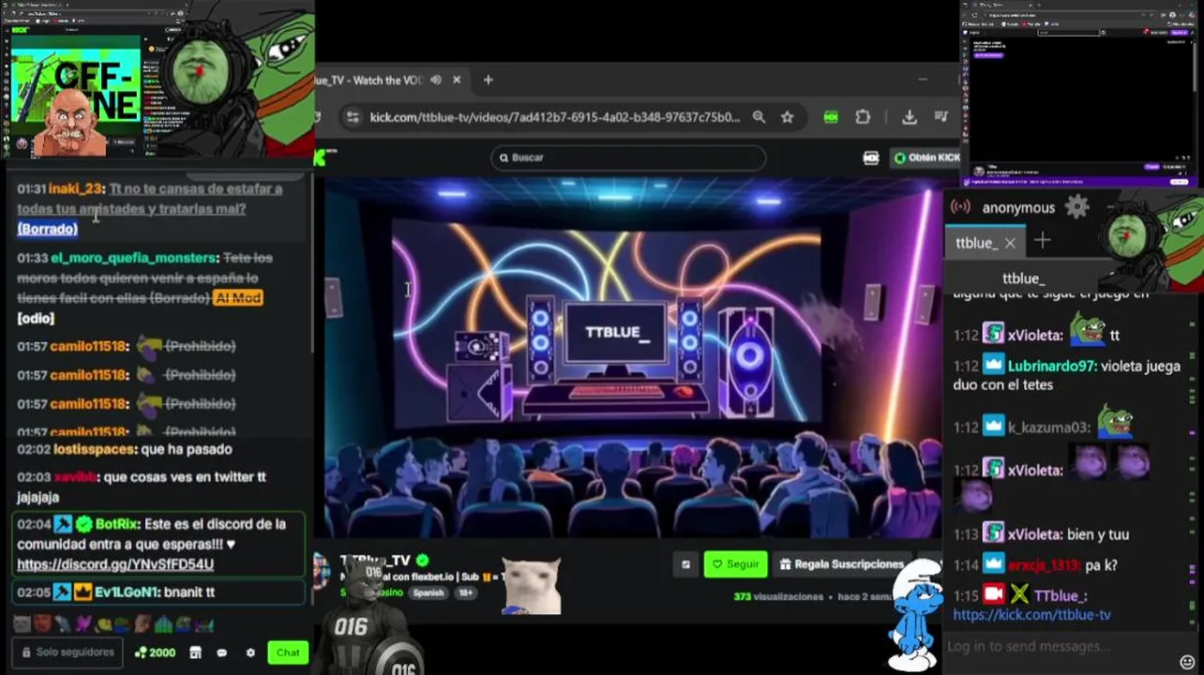The image size is (1204, 675).
Task: Click the ttblue_ channel header title
Action: point(1023,278)
